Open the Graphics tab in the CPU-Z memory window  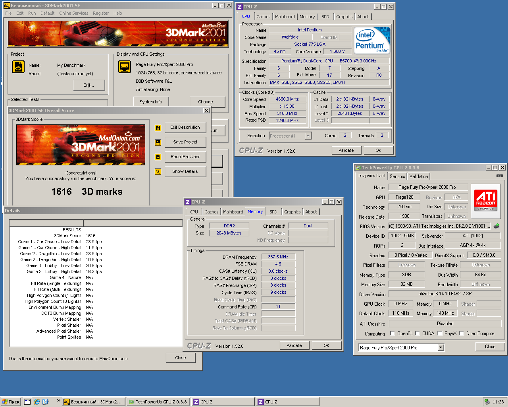292,212
